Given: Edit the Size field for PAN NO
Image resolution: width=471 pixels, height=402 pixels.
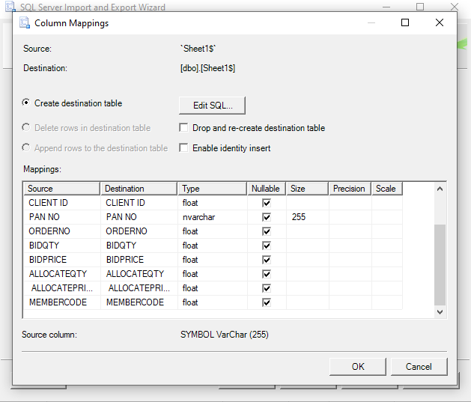Looking at the screenshot, I should tap(307, 217).
